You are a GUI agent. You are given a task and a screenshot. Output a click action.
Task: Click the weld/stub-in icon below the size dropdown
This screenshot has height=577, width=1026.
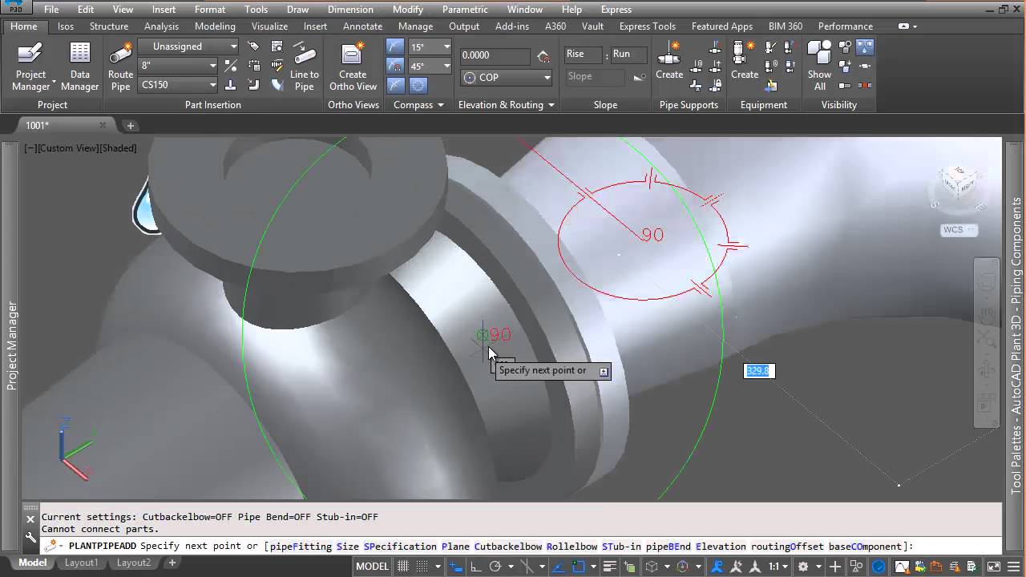click(230, 83)
